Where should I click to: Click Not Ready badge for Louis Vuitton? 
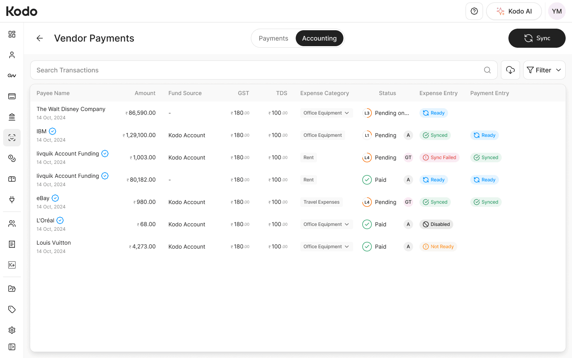pos(438,247)
